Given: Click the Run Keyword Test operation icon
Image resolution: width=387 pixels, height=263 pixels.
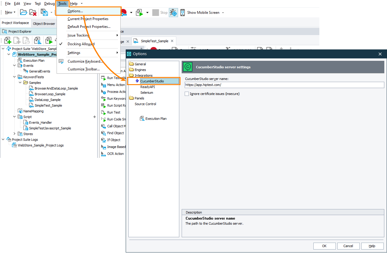Looking at the screenshot, I should point(104,99).
